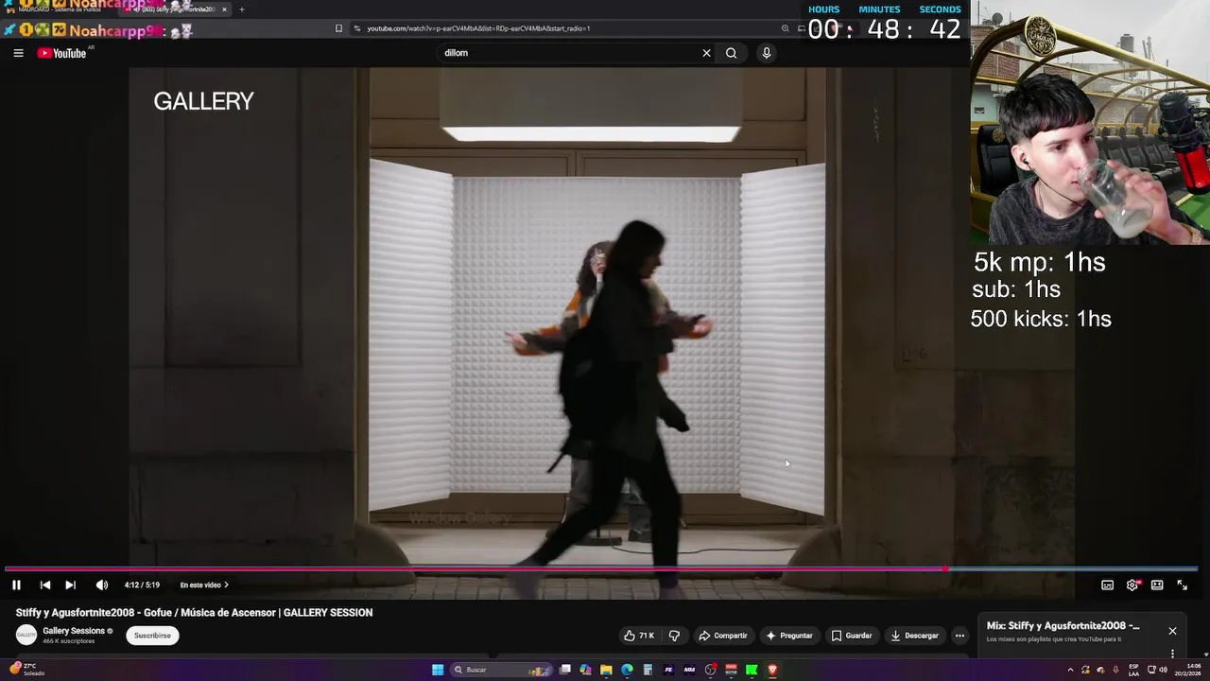The height and width of the screenshot is (681, 1210).
Task: Open the Mix playlist options dots
Action: [1172, 653]
